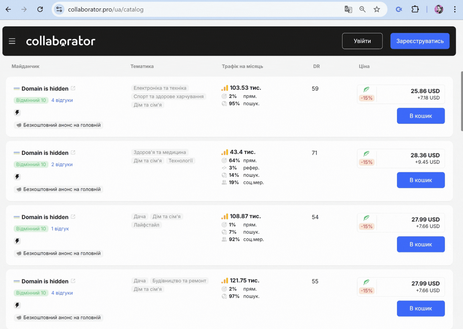The height and width of the screenshot is (329, 463).
Task: Add the 25.86 USD listing to cart
Action: click(x=421, y=116)
